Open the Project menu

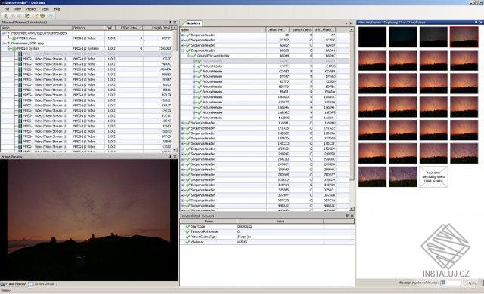pyautogui.click(x=31, y=9)
